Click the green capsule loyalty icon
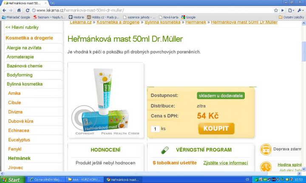Image resolution: width=306 pixels, height=183 pixels. click(165, 150)
